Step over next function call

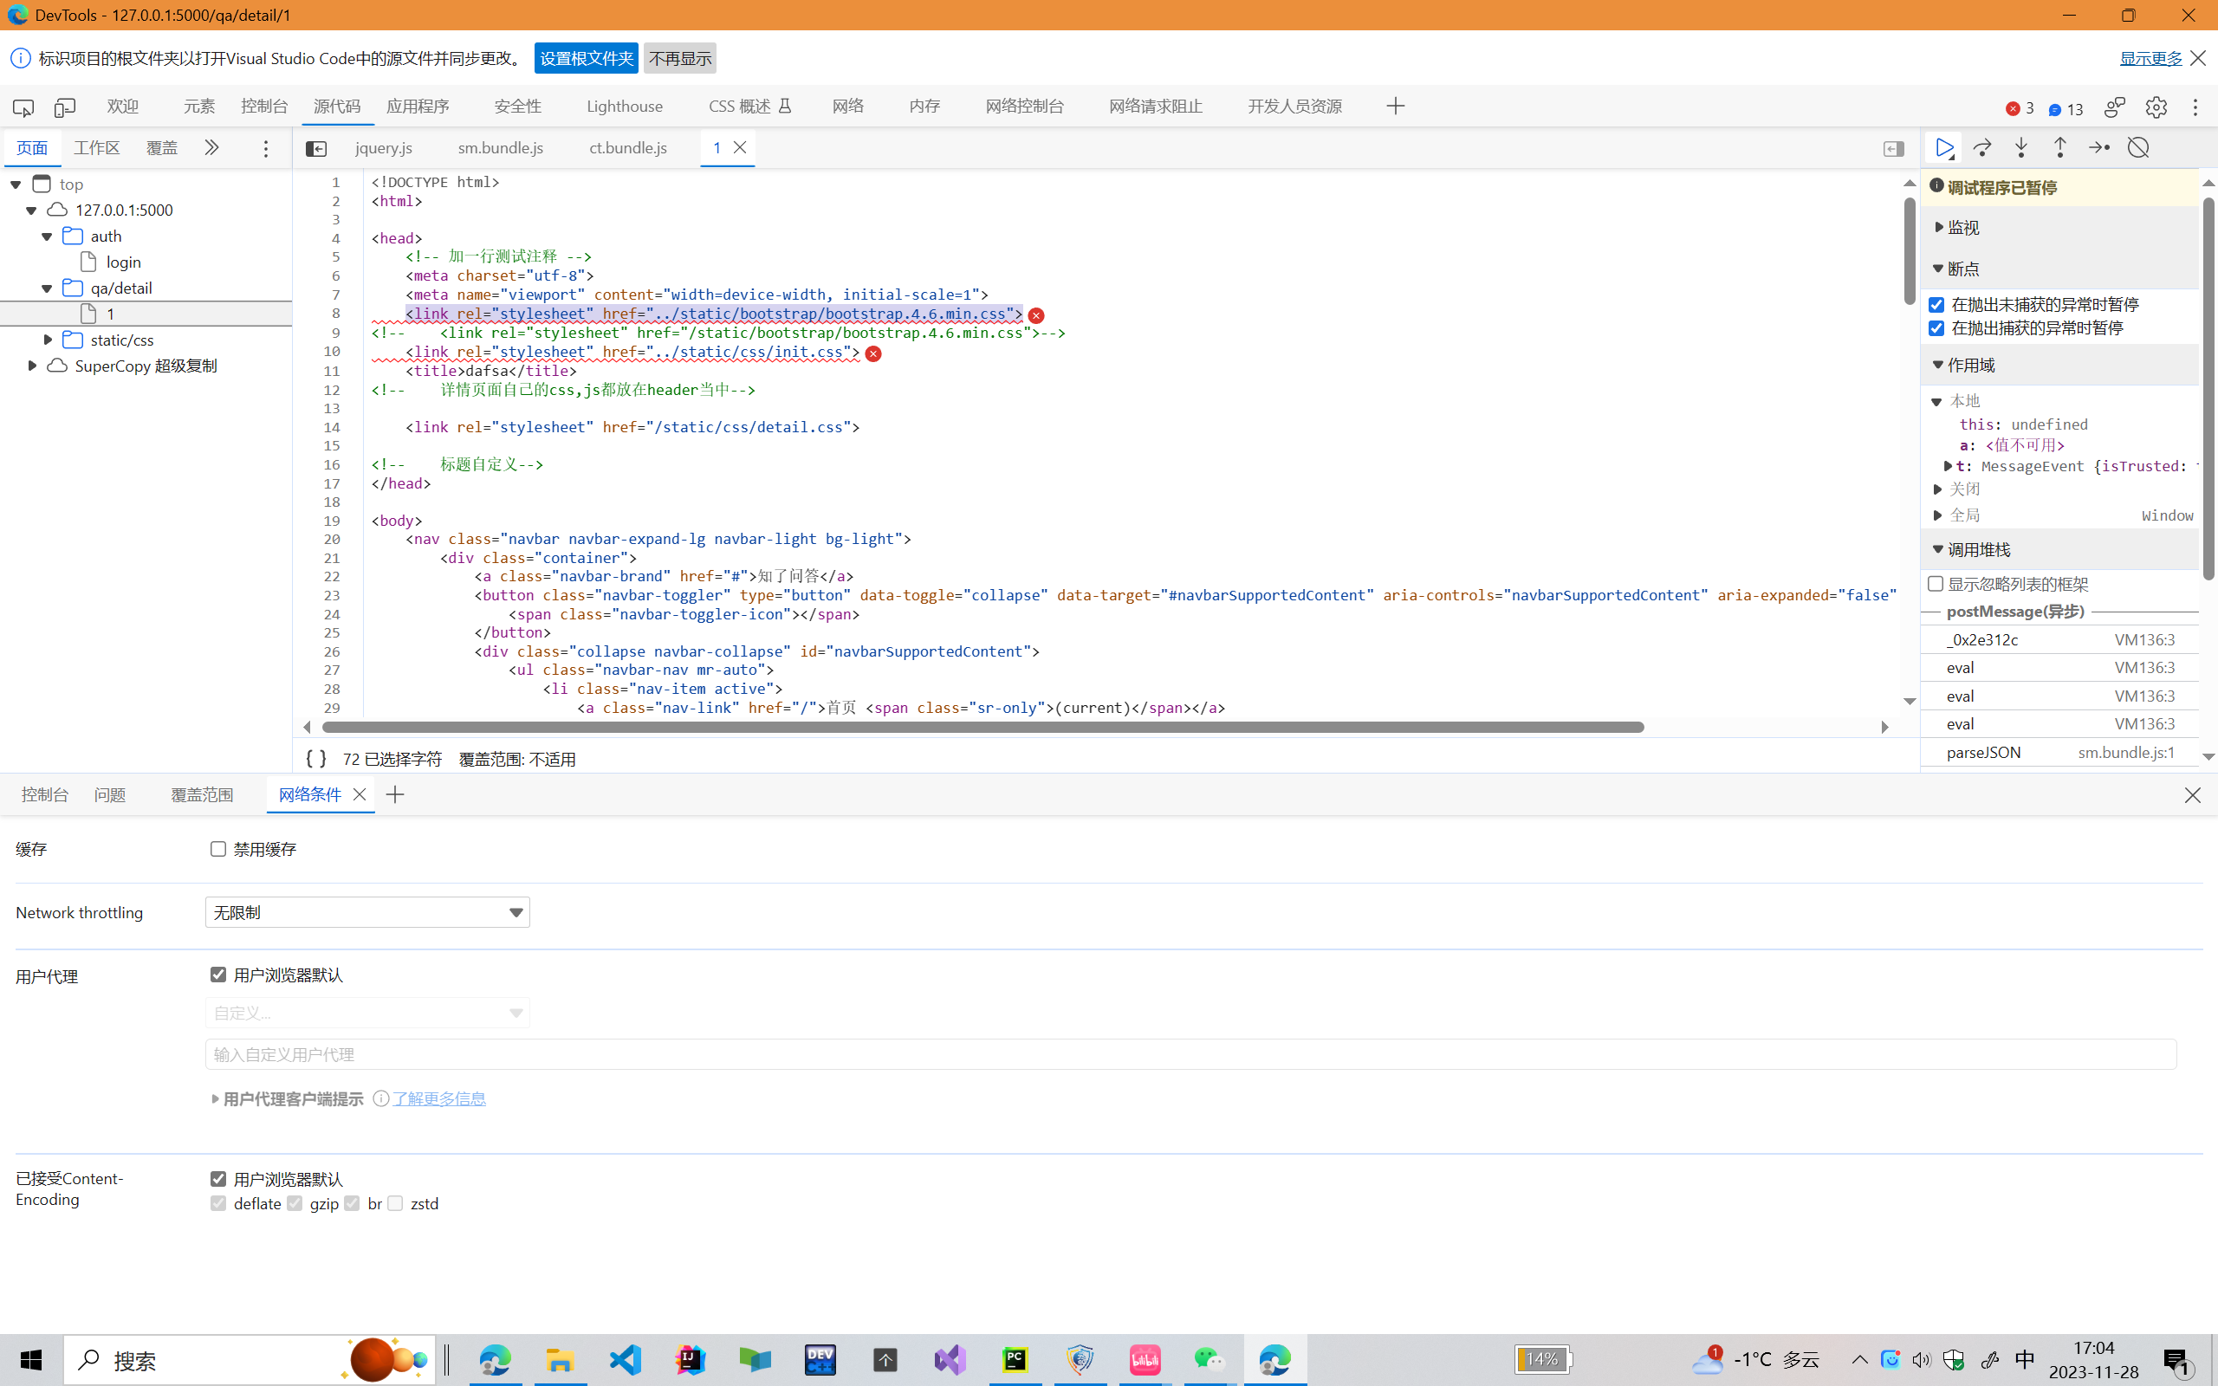click(1982, 147)
